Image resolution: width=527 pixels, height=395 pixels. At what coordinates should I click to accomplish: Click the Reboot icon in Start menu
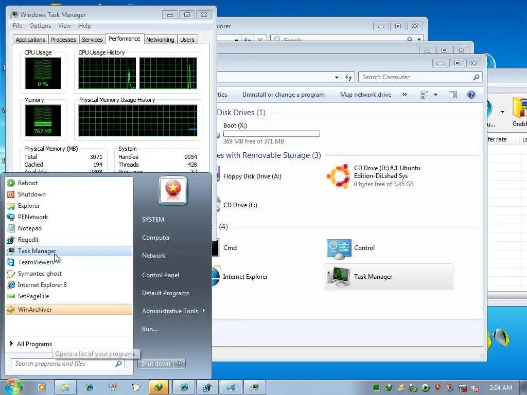[11, 183]
